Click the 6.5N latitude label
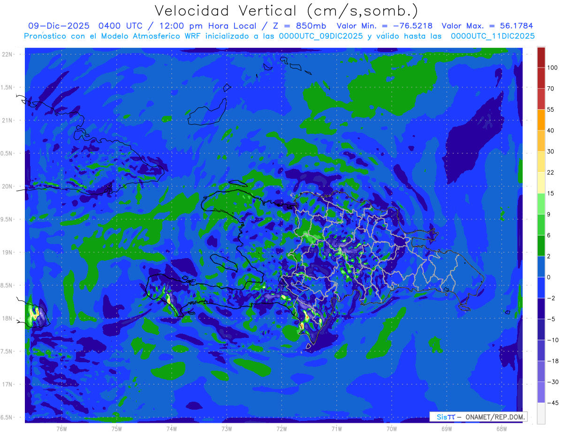The height and width of the screenshot is (435, 563). click(7, 418)
